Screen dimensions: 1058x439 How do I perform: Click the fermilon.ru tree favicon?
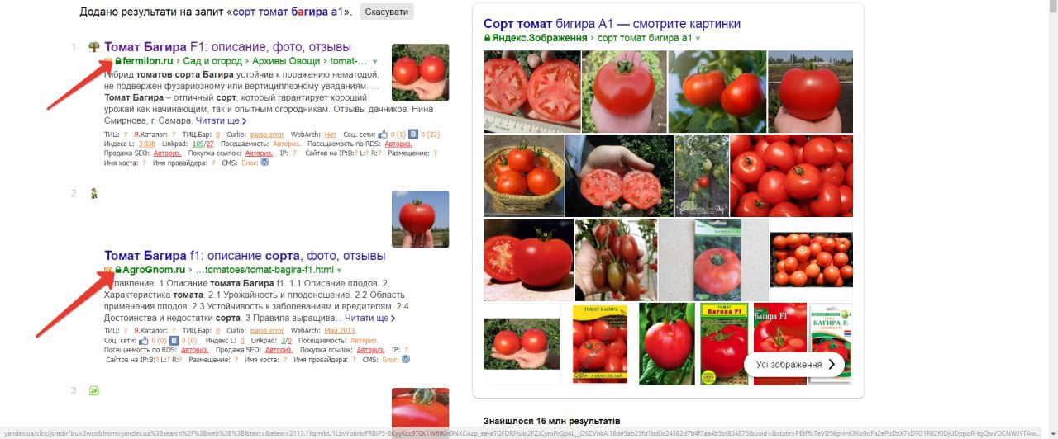coord(94,47)
